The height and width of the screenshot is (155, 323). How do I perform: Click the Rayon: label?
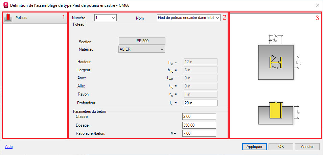[84, 94]
